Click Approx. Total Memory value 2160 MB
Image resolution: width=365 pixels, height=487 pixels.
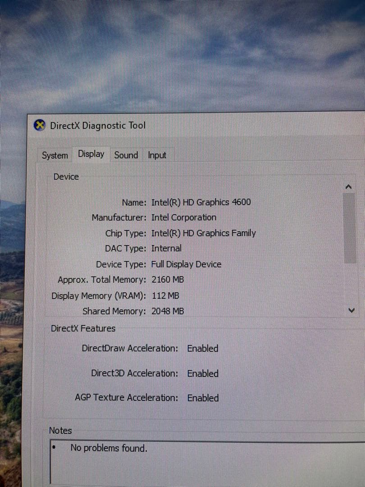click(x=168, y=280)
